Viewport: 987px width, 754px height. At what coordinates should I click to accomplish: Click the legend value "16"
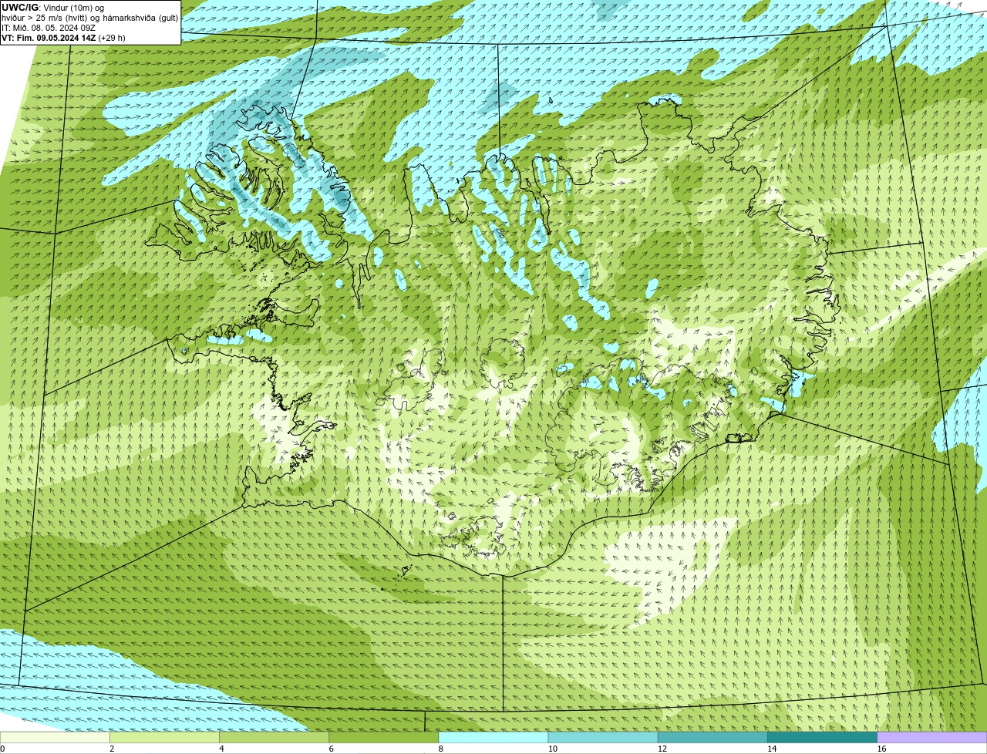tap(881, 749)
